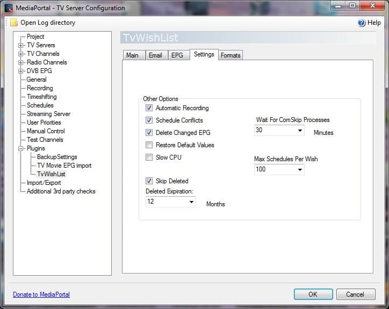The image size is (389, 309).
Task: Select Import/Export in the tree
Action: 44,183
